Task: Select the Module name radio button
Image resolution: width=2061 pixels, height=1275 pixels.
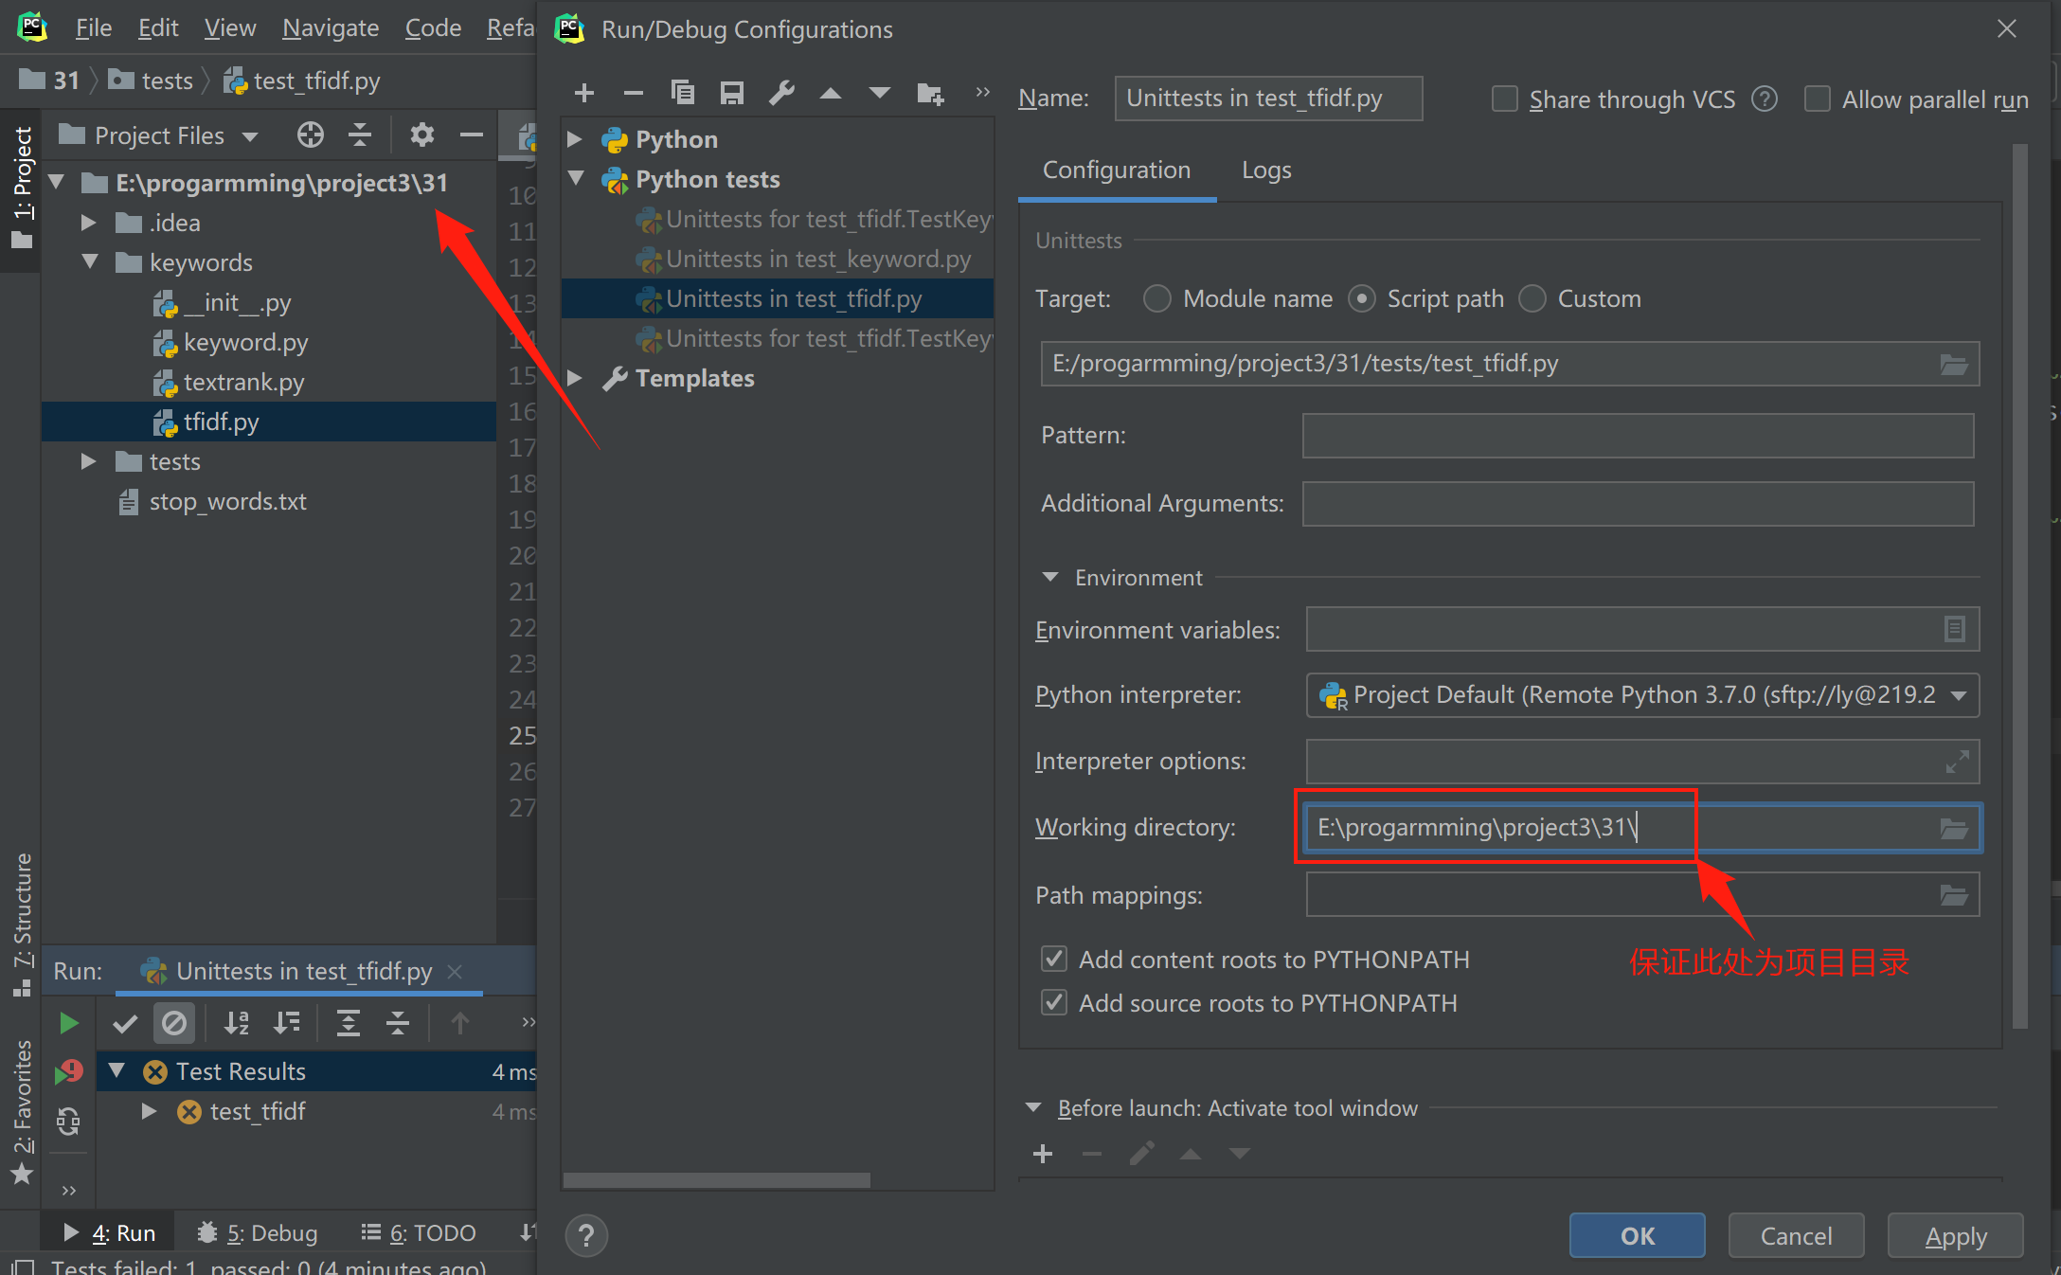Action: coord(1156,299)
